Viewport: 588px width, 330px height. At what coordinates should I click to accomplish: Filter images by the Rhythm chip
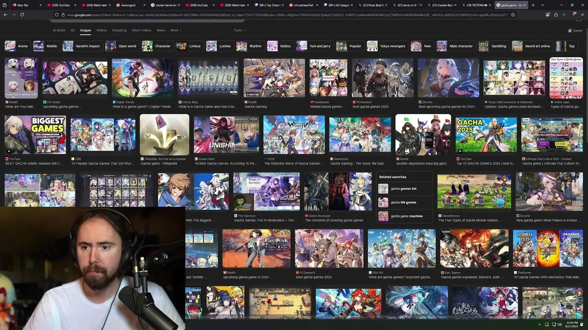tap(249, 46)
